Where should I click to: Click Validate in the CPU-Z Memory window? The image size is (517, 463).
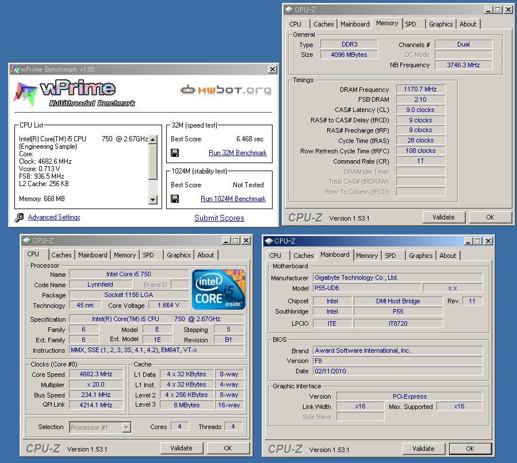(443, 217)
